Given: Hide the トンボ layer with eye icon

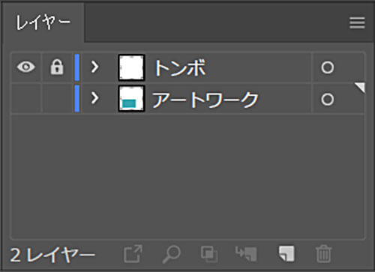Looking at the screenshot, I should [x=26, y=67].
